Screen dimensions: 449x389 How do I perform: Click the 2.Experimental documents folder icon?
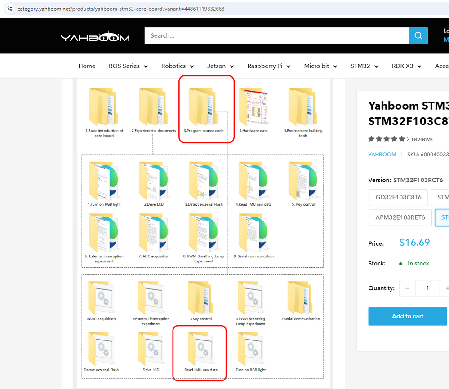(154, 107)
